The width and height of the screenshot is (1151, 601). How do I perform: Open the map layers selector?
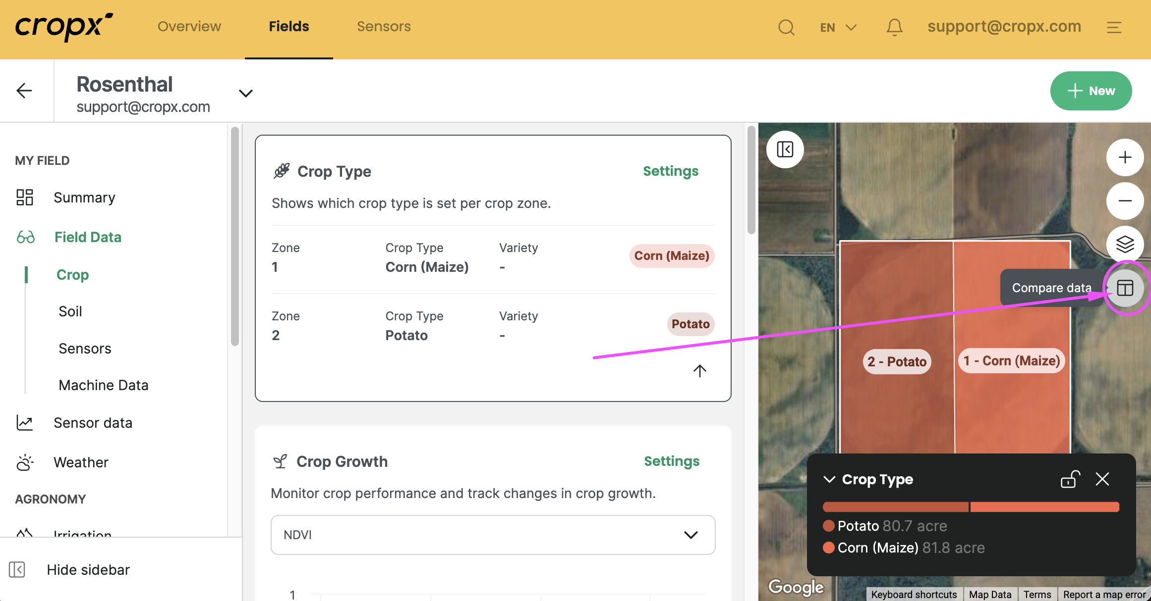(1125, 244)
